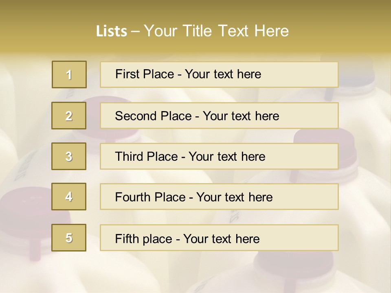Image resolution: width=391 pixels, height=293 pixels.
Task: Select the Fifth place text box
Action: pos(219,238)
